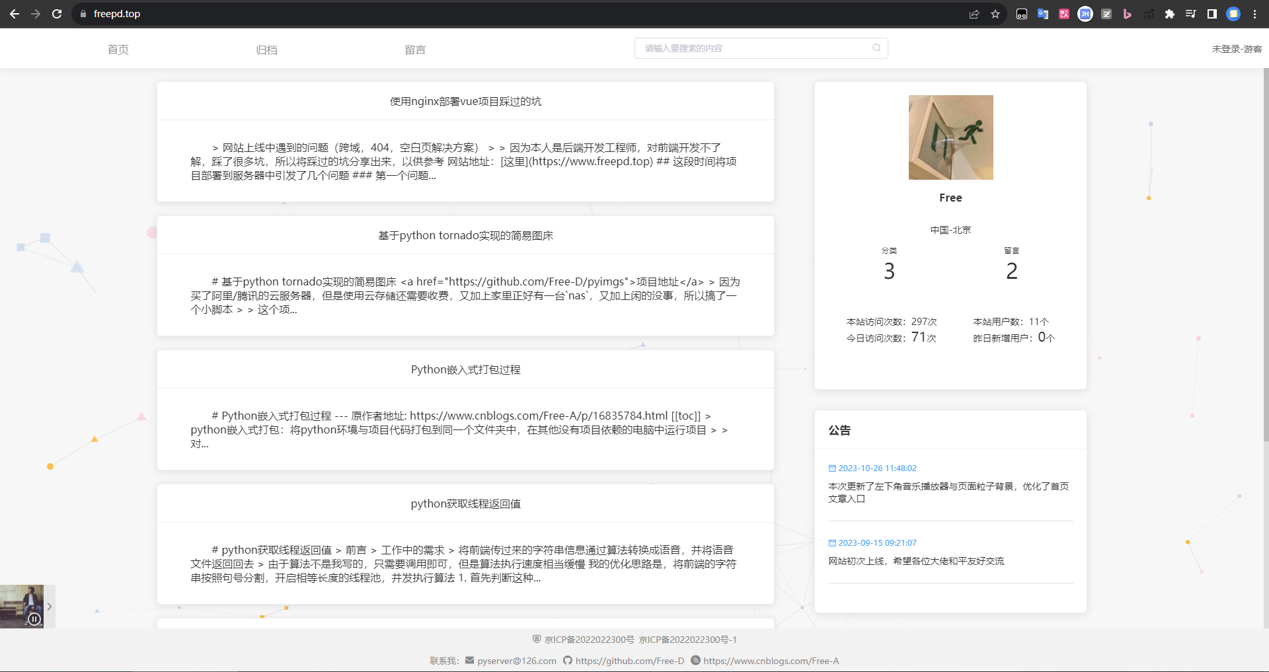Click the page vertical scrollbar
Screen dimensions: 1269x672
(1266, 254)
